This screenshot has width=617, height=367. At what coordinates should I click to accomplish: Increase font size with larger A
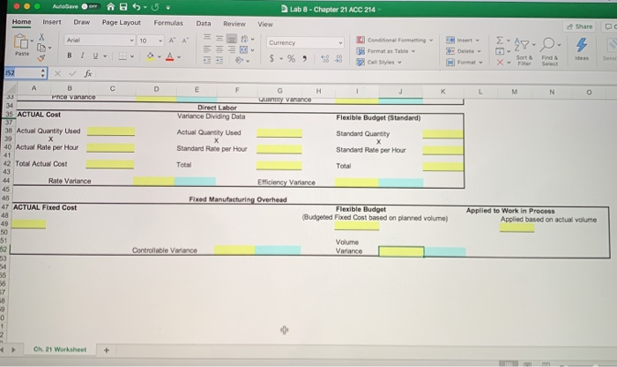tap(172, 41)
